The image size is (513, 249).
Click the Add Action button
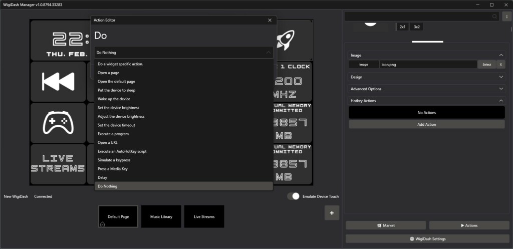coord(426,124)
